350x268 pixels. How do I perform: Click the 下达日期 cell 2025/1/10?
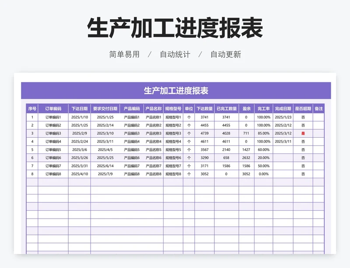coord(80,117)
